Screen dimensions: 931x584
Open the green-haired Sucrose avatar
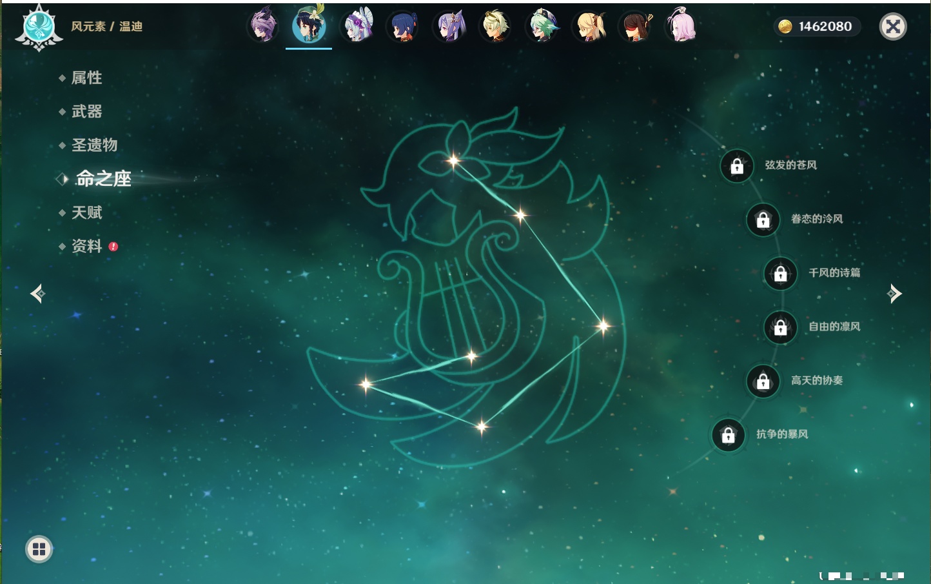point(542,26)
